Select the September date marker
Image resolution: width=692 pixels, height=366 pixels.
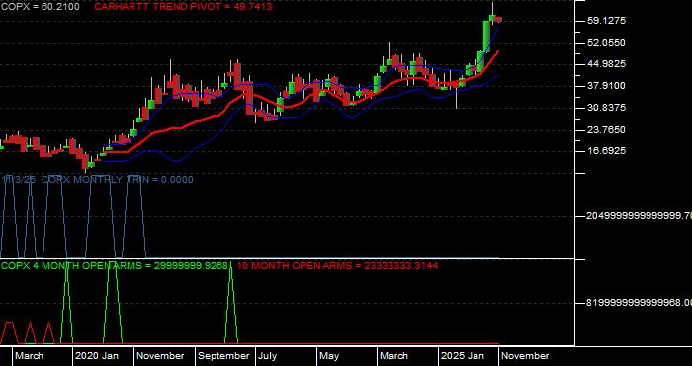[x=223, y=356]
